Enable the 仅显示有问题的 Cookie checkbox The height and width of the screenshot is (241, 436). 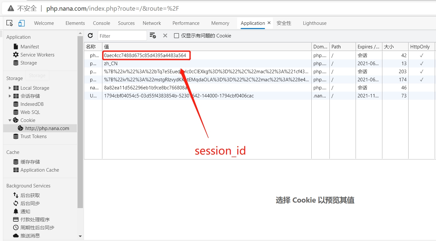[x=176, y=35]
